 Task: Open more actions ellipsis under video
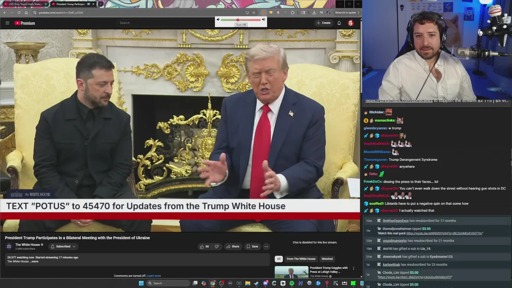pyautogui.click(x=266, y=246)
